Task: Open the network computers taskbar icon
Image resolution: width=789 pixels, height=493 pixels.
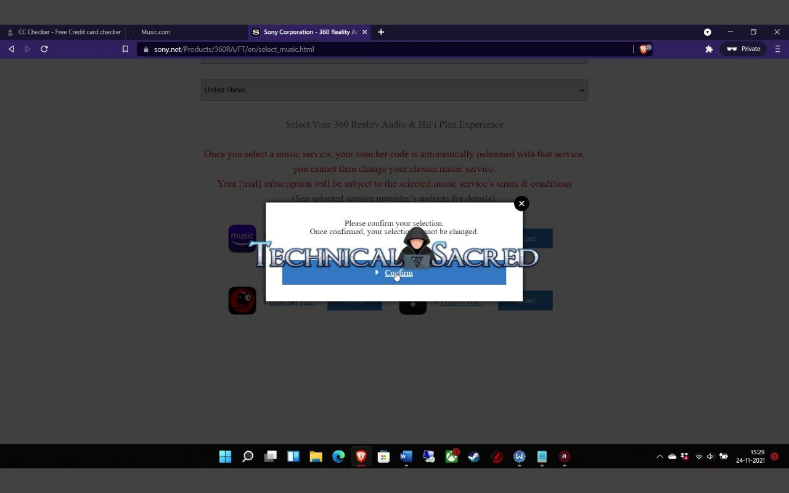Action: point(428,457)
